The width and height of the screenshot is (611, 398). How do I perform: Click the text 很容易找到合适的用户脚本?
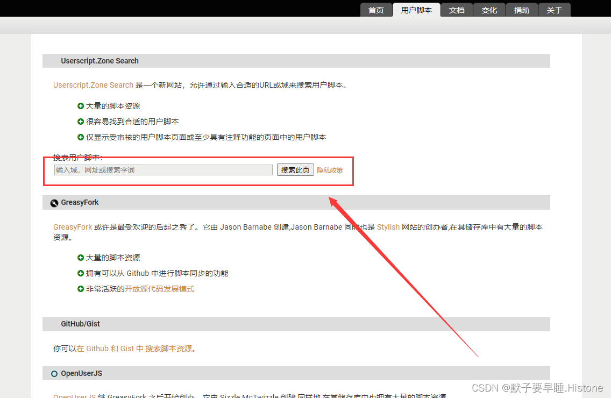point(132,122)
